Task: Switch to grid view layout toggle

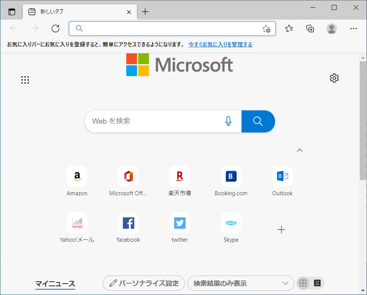Action: click(x=303, y=283)
